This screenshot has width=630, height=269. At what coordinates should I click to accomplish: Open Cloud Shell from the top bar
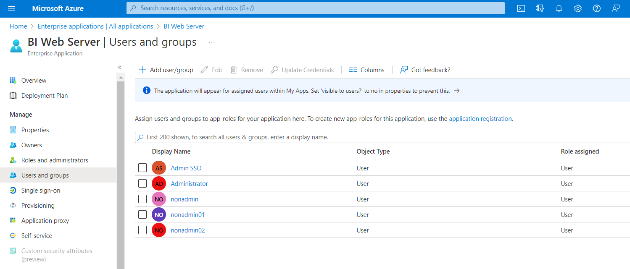(x=521, y=8)
